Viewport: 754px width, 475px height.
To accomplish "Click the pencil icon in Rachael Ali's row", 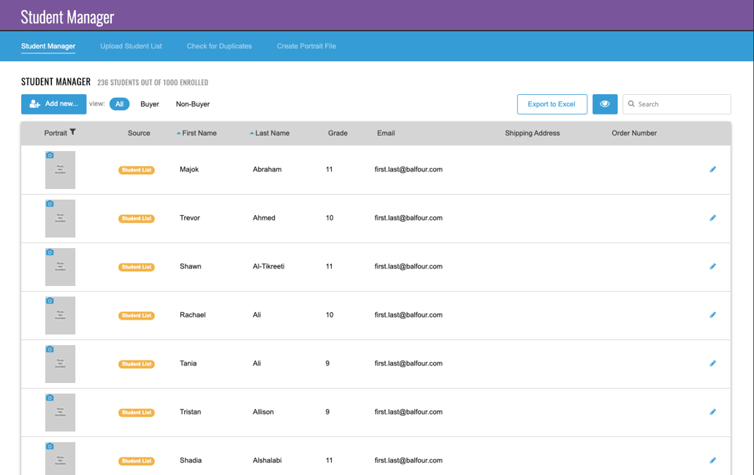I will pos(712,315).
